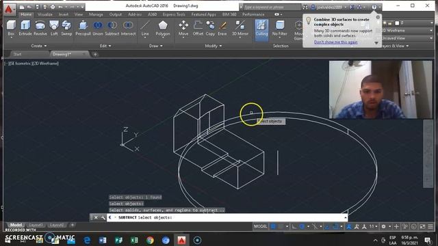Open the 2D Wireframe visual style dropdown
Image resolution: width=438 pixels, height=246 pixels.
pos(406,30)
